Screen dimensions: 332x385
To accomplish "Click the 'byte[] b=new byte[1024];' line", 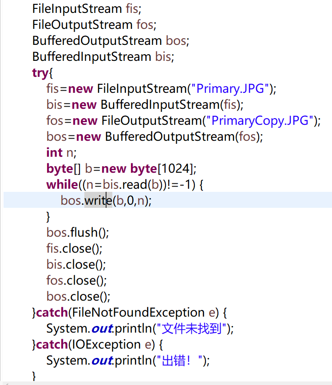I will [x=122, y=169].
